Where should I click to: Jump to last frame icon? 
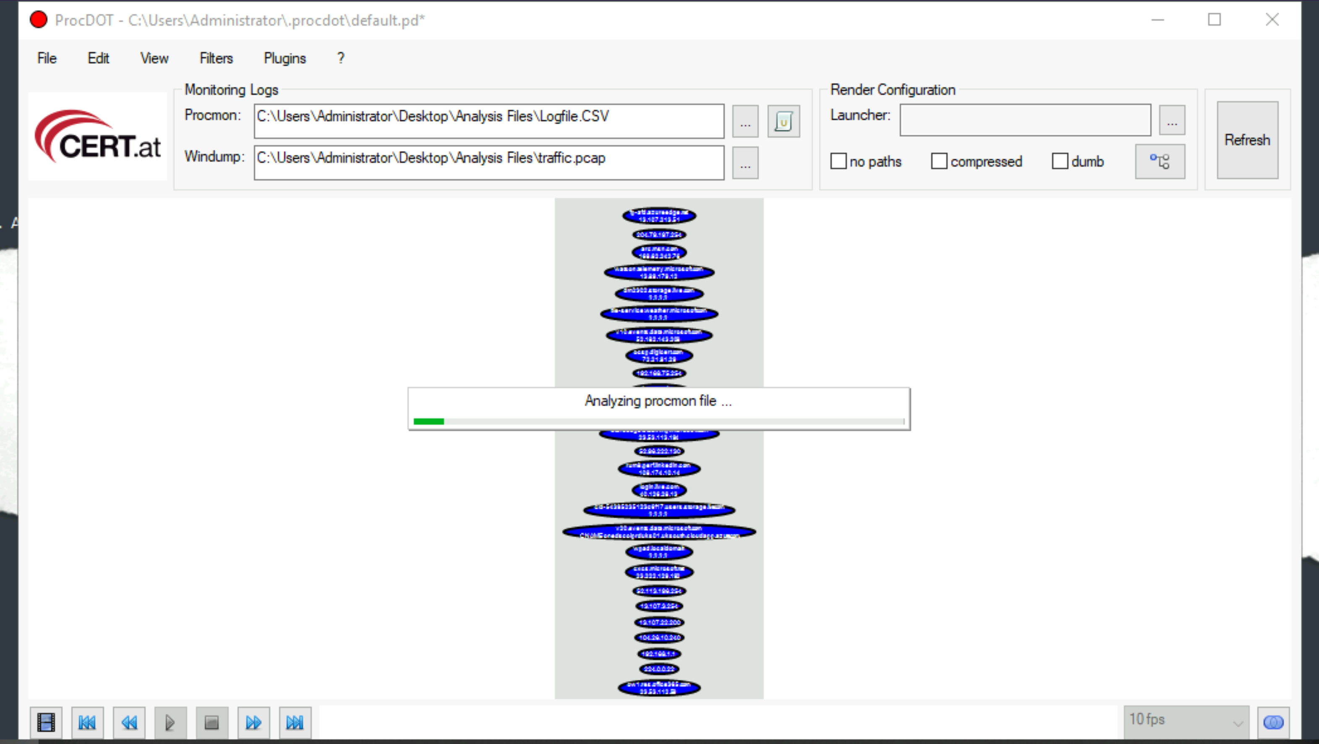click(295, 722)
